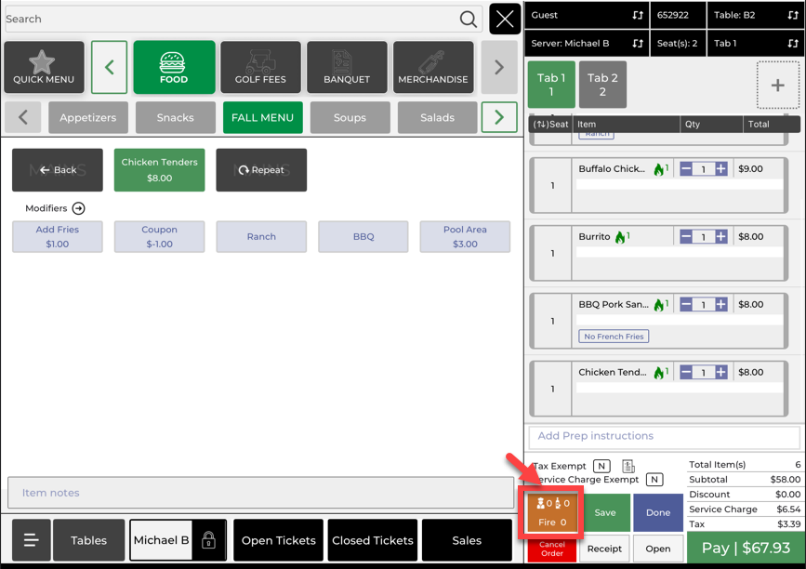
Task: Increase Burrito quantity with plus
Action: pyautogui.click(x=721, y=237)
